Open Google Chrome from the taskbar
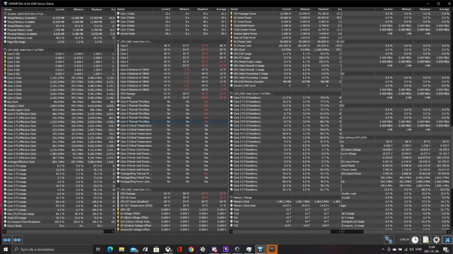 click(191, 249)
